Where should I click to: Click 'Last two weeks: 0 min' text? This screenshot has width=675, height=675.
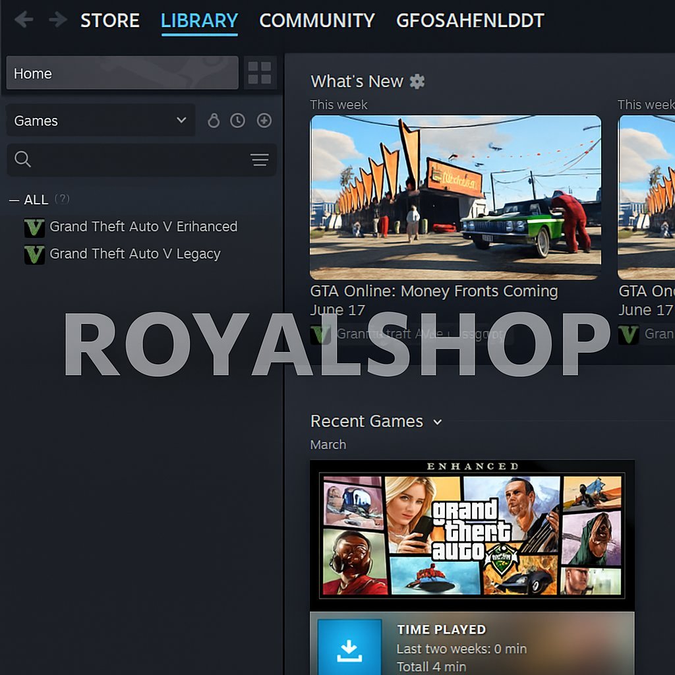pos(461,649)
